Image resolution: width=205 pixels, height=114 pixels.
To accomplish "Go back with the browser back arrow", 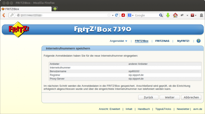I will point(4,15).
